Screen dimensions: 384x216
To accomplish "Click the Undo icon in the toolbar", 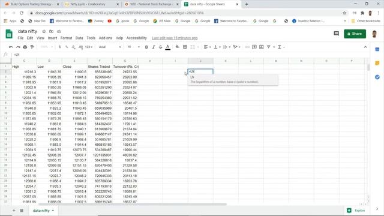I will pos(11,47).
